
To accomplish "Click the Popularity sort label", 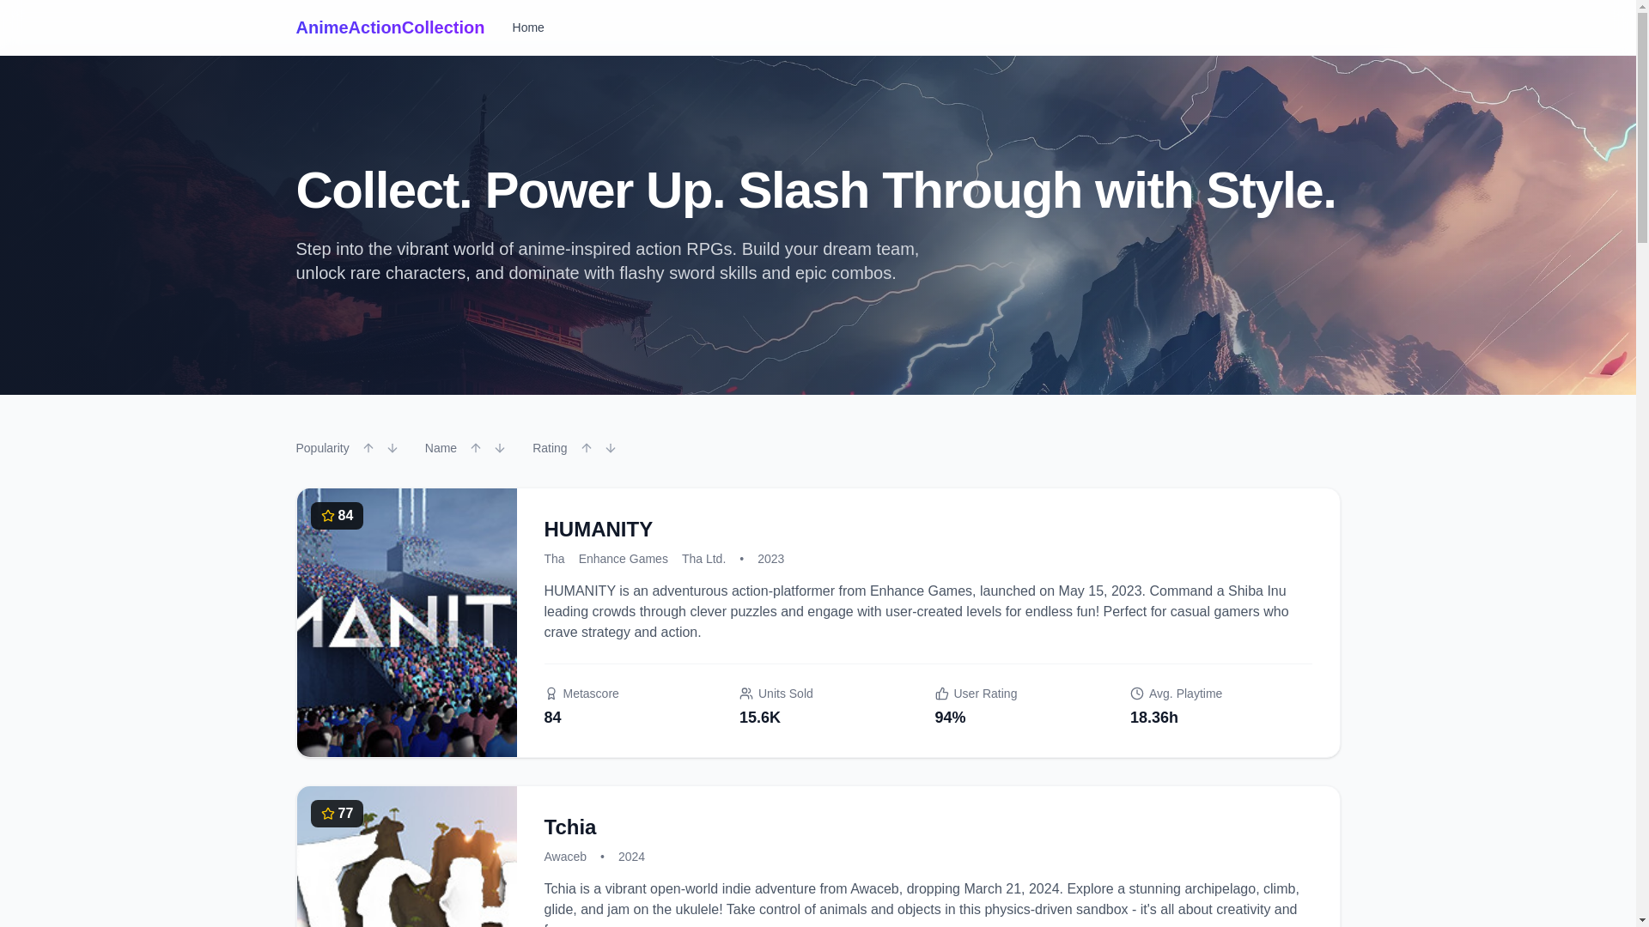I will 323,448.
